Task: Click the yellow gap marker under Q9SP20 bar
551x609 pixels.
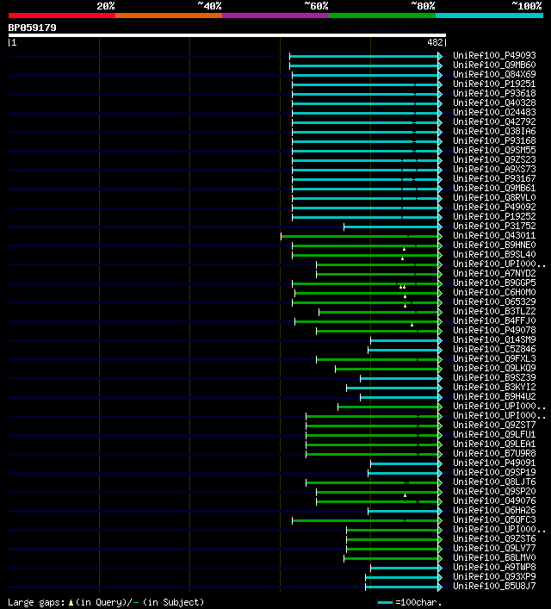Action: tap(405, 495)
